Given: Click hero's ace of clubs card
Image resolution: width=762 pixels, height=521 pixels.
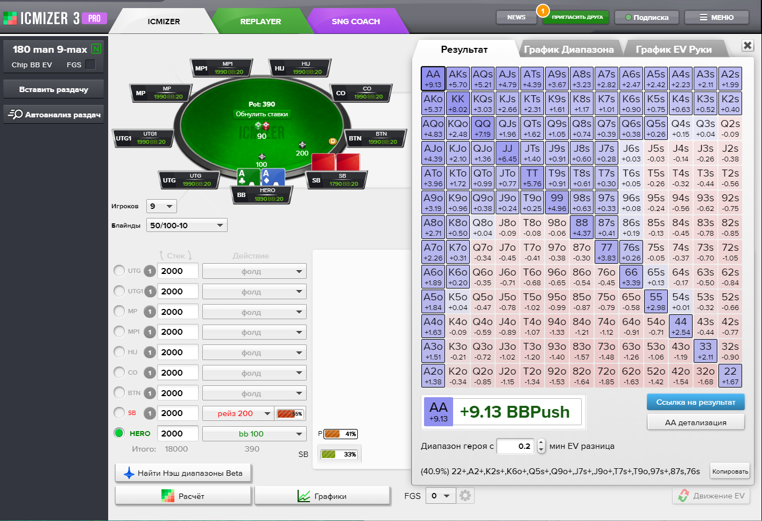Looking at the screenshot, I should coord(248,177).
